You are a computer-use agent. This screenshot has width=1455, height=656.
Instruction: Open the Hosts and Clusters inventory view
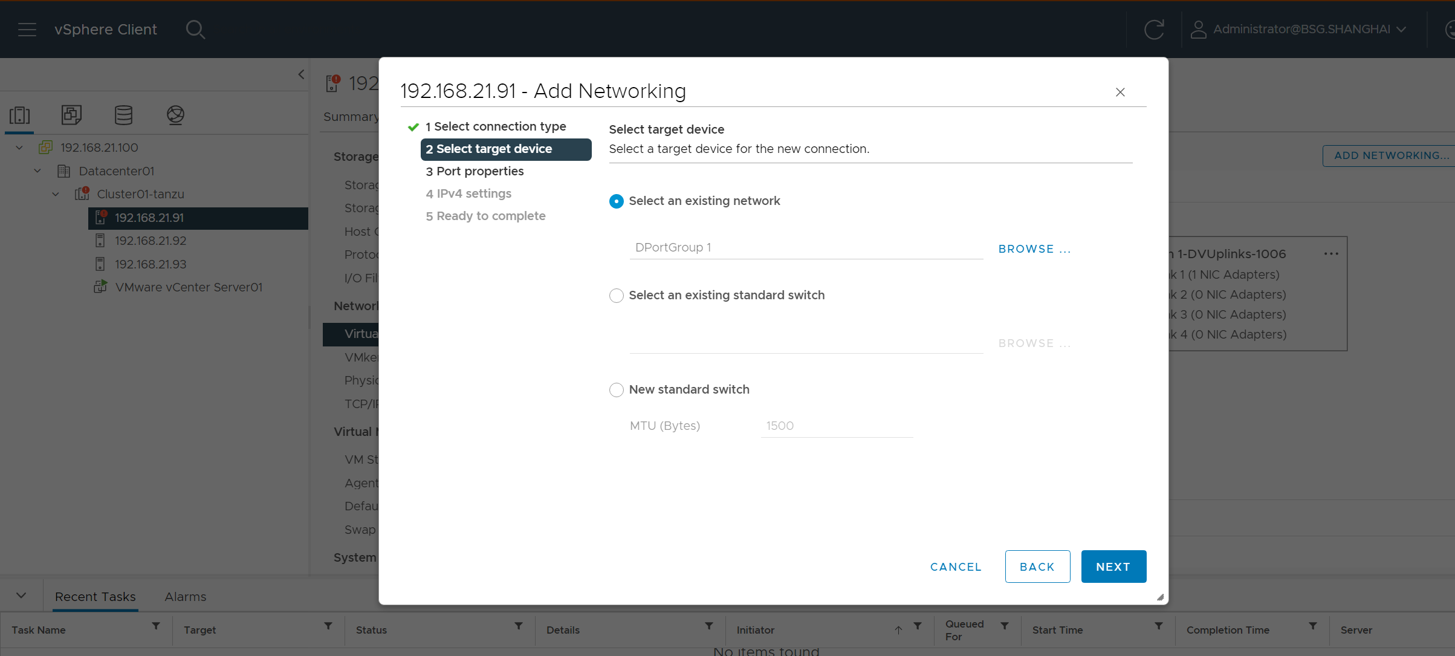coord(19,114)
